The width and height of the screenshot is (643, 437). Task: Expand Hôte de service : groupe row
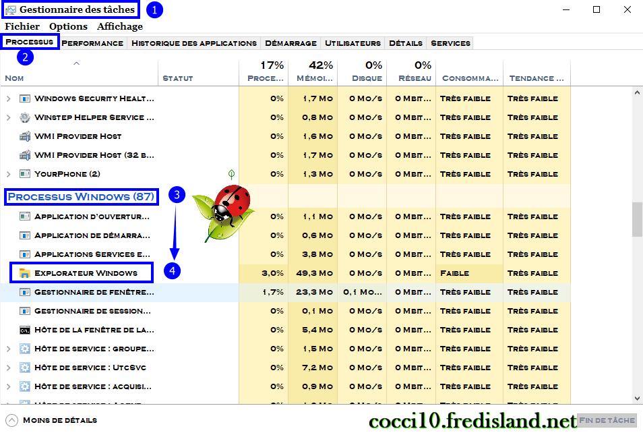(x=9, y=349)
